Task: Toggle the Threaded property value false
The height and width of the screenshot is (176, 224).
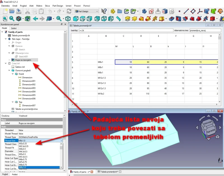Action: (x=39, y=130)
